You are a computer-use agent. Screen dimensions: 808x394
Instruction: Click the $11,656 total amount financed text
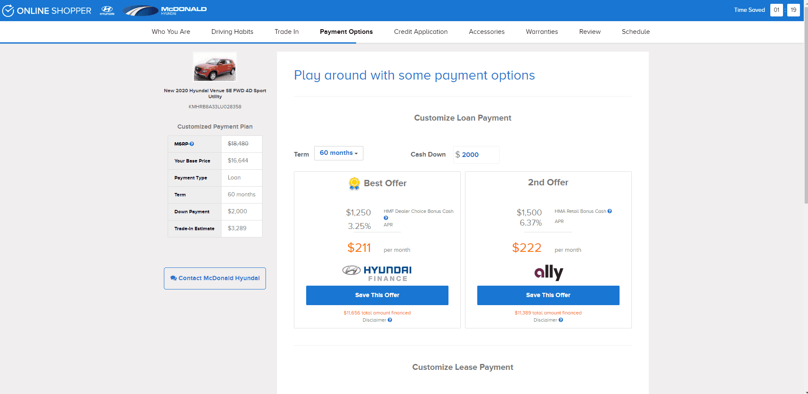(377, 313)
